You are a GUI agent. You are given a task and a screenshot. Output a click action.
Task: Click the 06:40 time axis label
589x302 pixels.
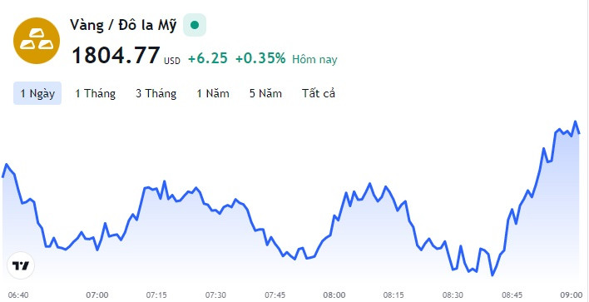point(18,295)
